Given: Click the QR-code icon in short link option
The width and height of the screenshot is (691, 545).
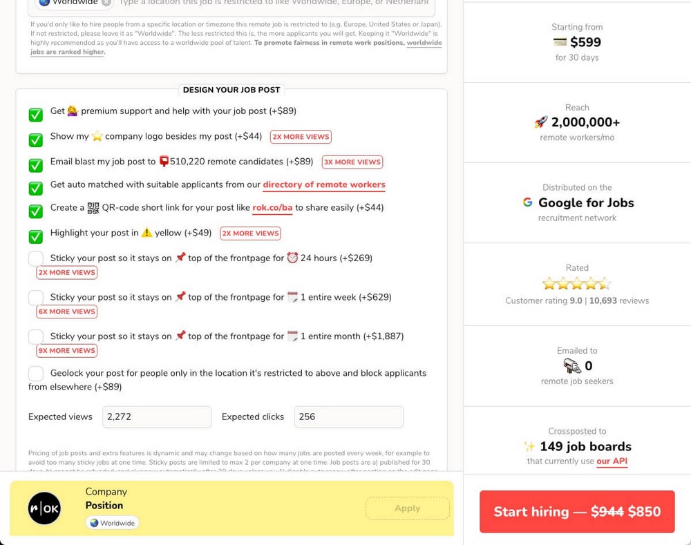Looking at the screenshot, I should pyautogui.click(x=93, y=207).
